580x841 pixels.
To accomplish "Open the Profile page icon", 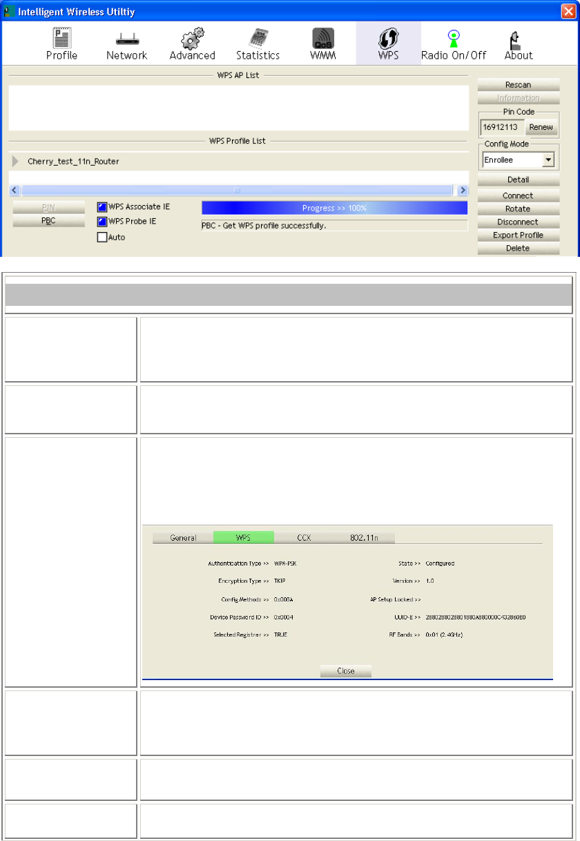I will pos(61,38).
